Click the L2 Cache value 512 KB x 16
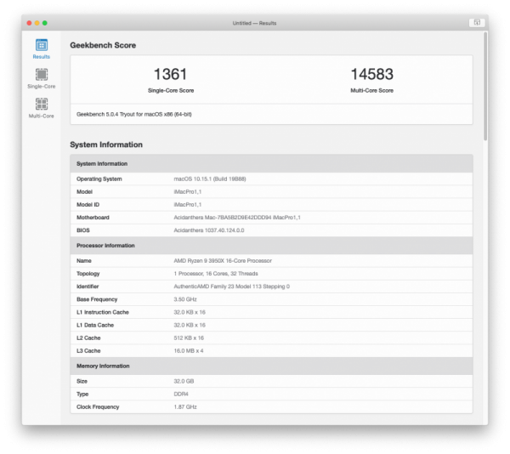Screen dimensions: 510x454 point(189,338)
